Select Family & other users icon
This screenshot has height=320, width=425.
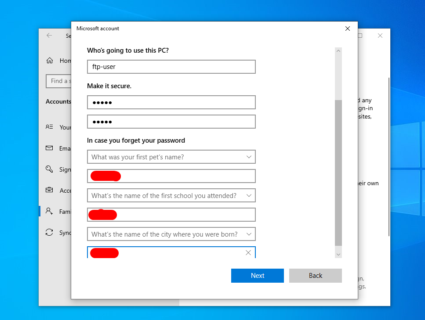49,211
